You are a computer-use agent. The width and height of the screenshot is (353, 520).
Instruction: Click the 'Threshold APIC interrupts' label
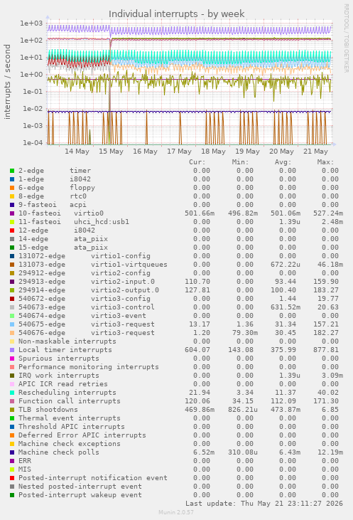coord(72,427)
